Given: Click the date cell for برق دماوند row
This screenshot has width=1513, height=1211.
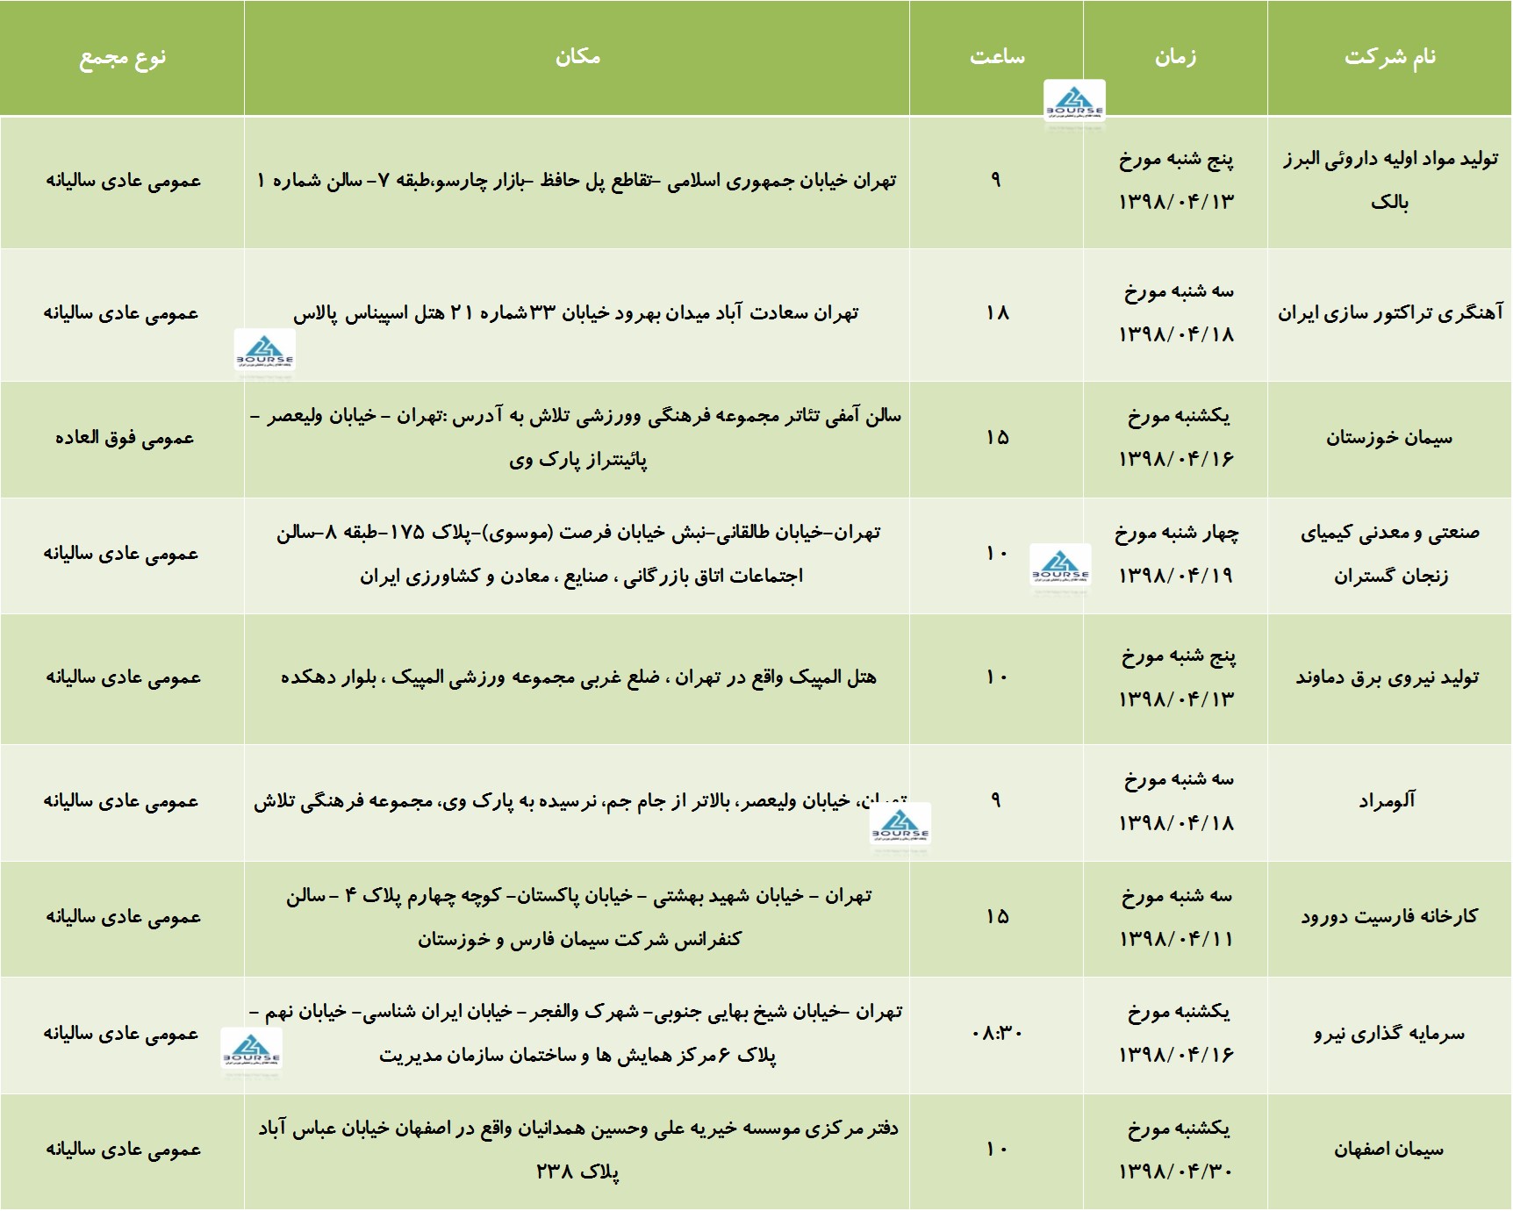Looking at the screenshot, I should coord(1176,677).
